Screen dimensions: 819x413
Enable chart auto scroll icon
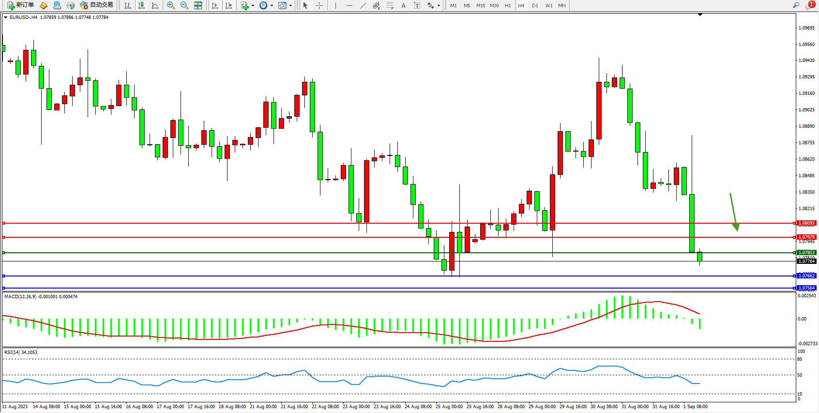pyautogui.click(x=215, y=5)
